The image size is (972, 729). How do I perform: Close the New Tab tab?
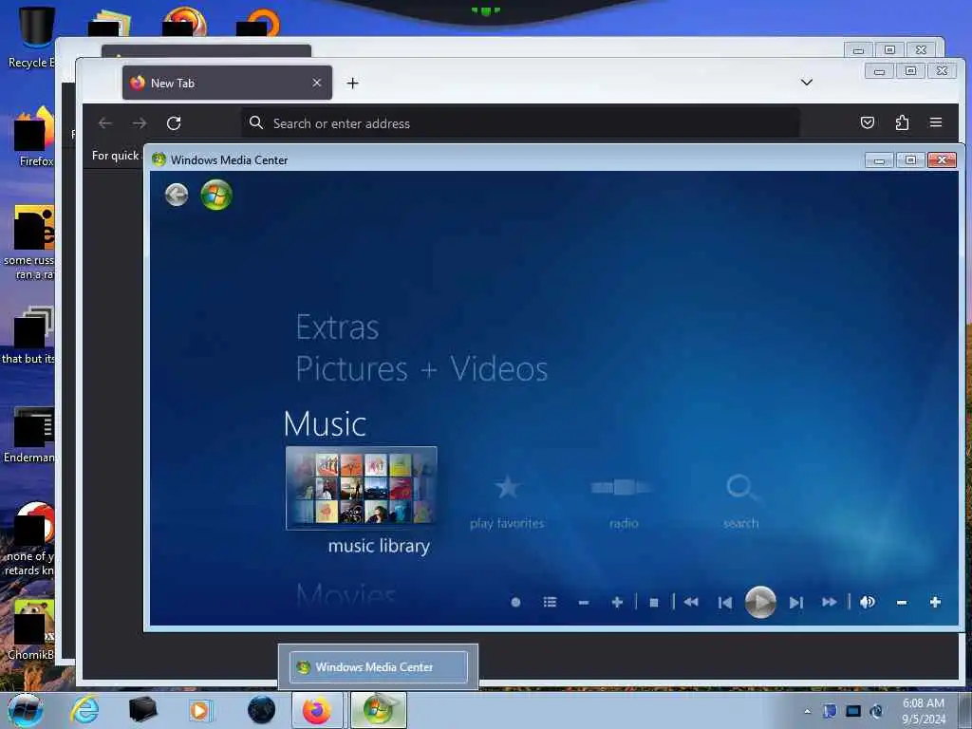point(317,83)
